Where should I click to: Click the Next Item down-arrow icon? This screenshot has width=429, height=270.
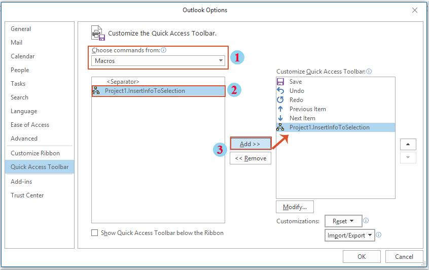pos(280,118)
